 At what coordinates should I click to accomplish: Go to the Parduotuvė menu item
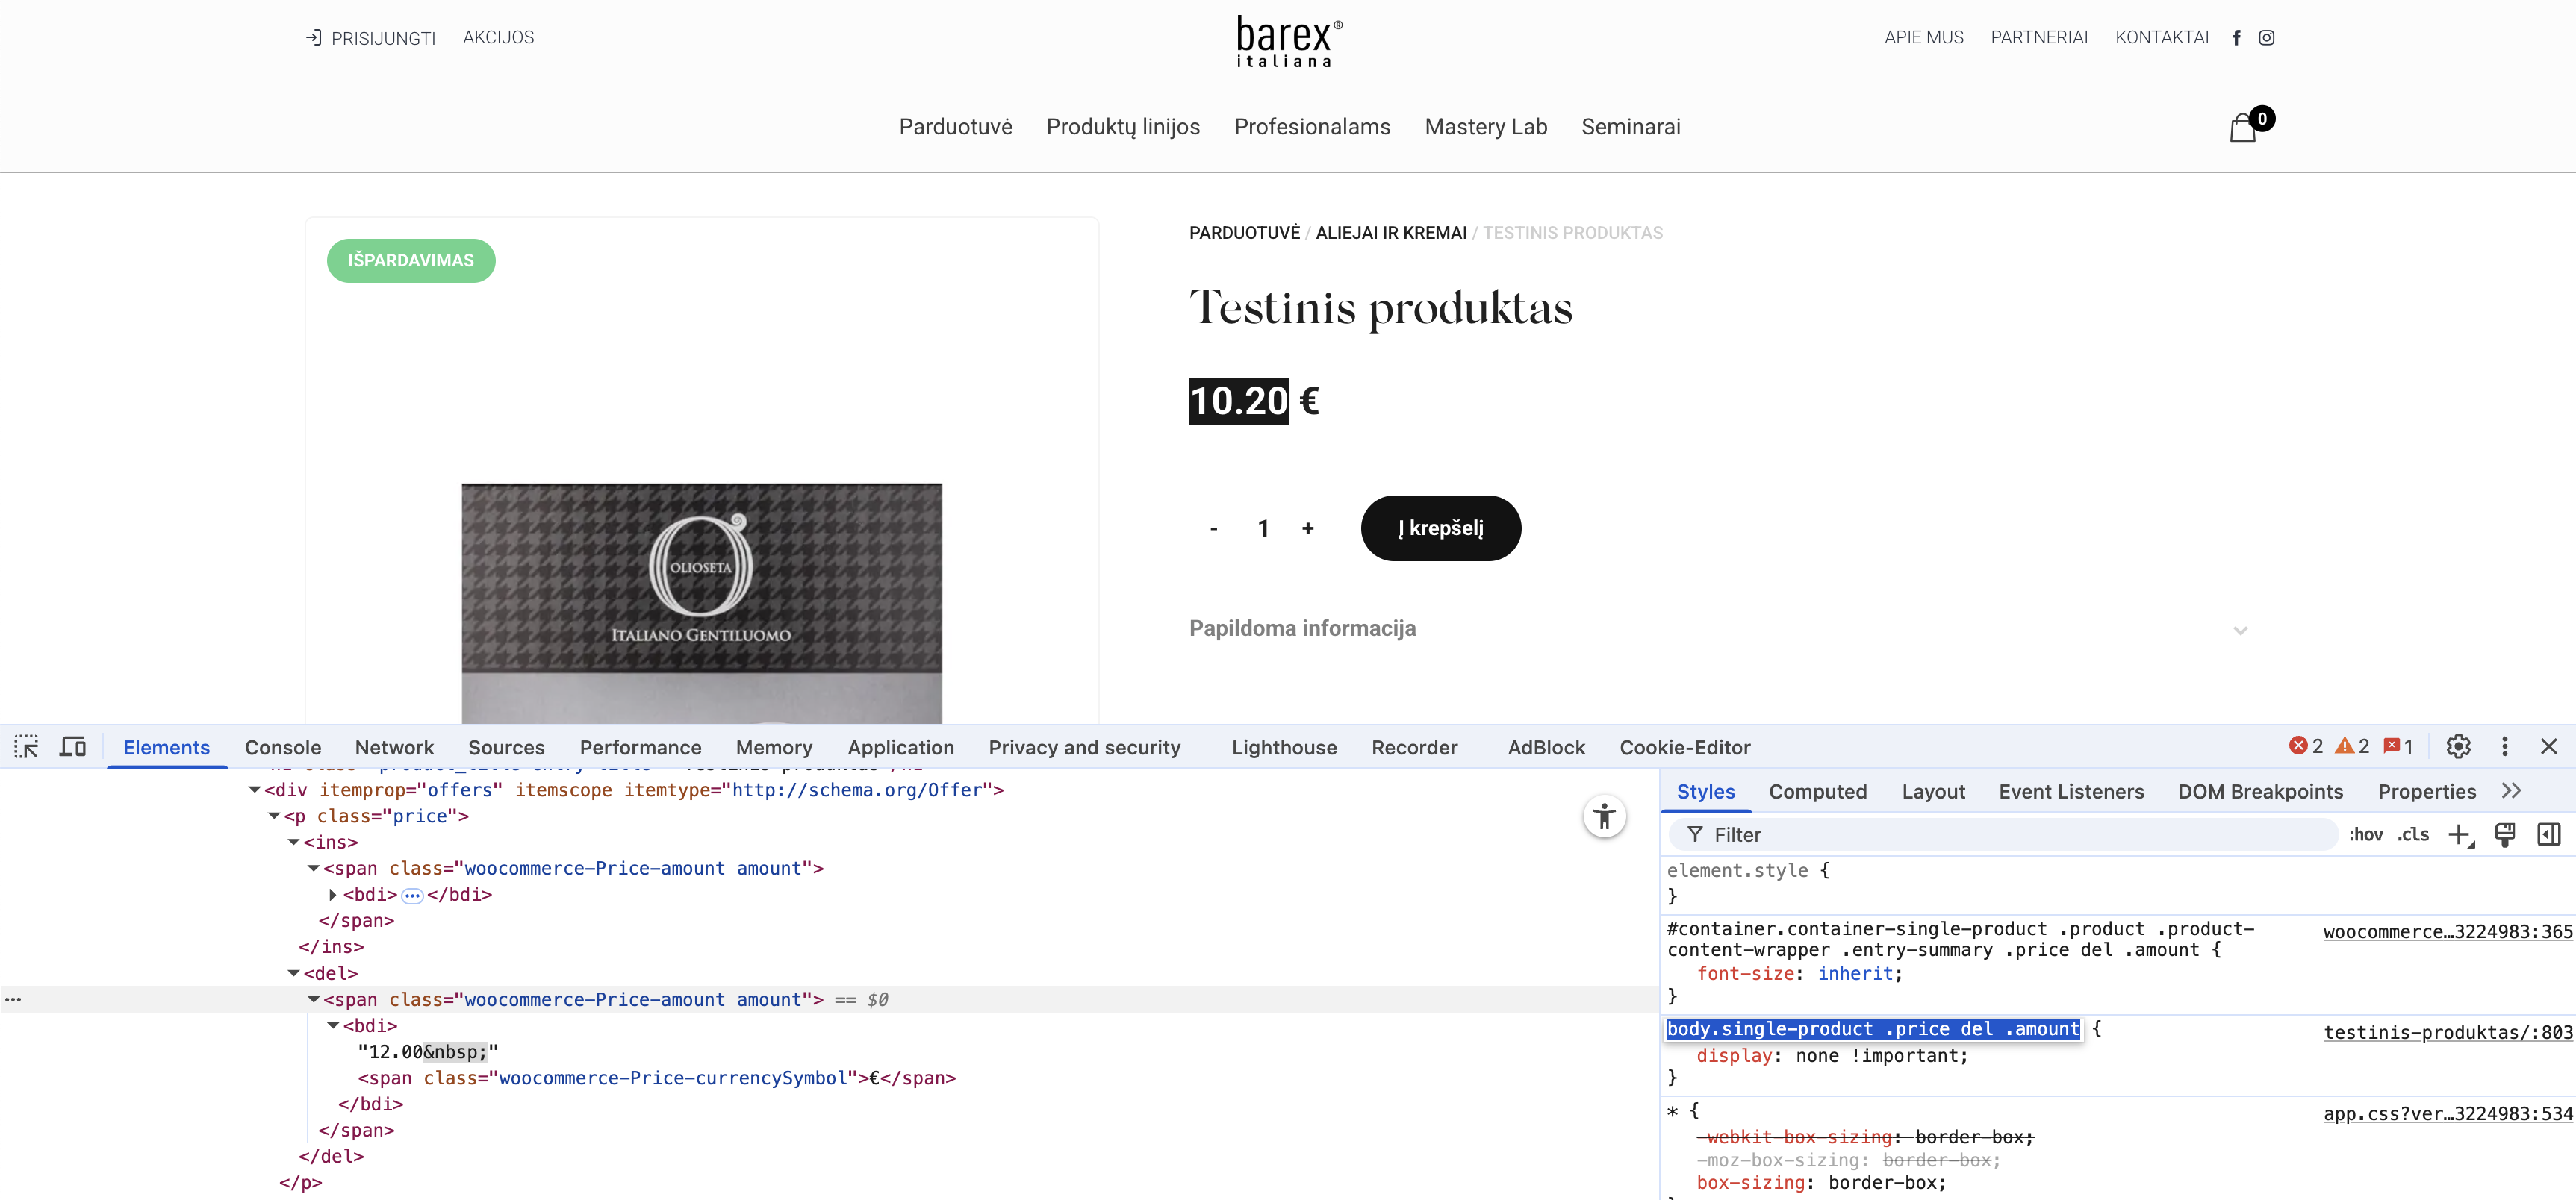coord(955,127)
